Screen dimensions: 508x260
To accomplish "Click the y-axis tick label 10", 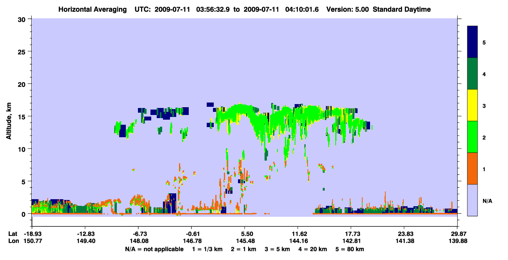I will point(23,149).
